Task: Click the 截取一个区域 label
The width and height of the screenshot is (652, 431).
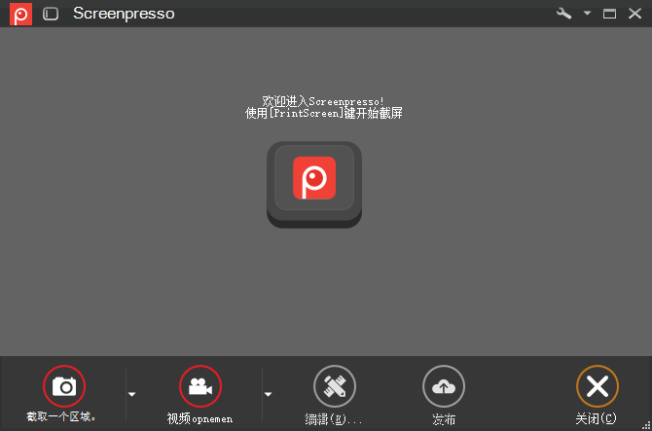Action: coord(61,416)
